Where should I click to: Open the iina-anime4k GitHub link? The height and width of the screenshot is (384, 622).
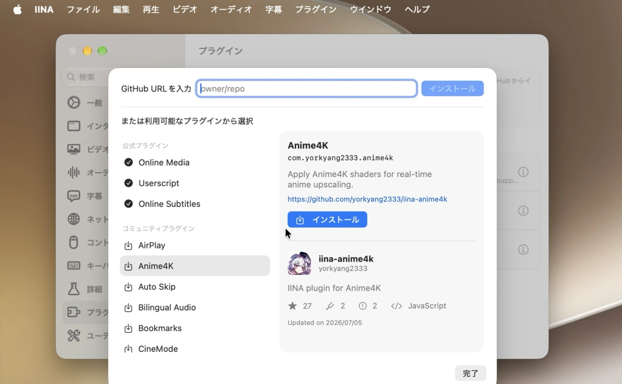(x=367, y=199)
